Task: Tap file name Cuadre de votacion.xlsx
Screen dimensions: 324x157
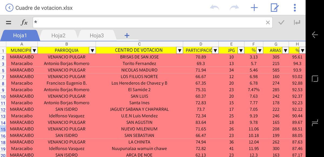Action: [x=44, y=8]
